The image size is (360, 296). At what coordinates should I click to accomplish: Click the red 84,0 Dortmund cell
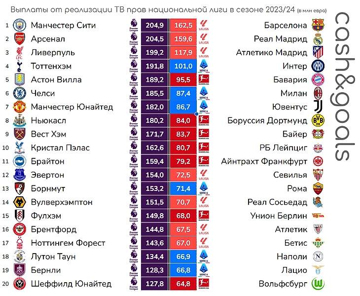click(x=183, y=120)
